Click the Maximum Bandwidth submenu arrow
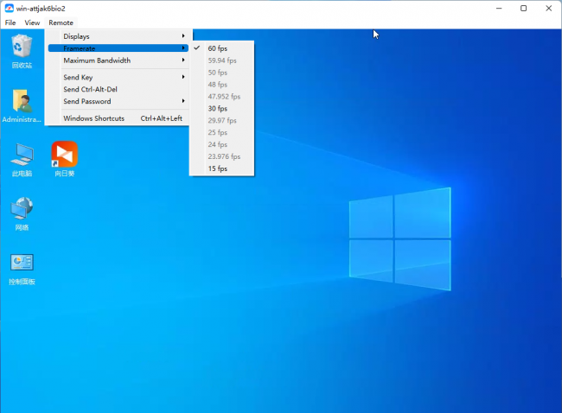This screenshot has height=413, width=562. point(183,60)
